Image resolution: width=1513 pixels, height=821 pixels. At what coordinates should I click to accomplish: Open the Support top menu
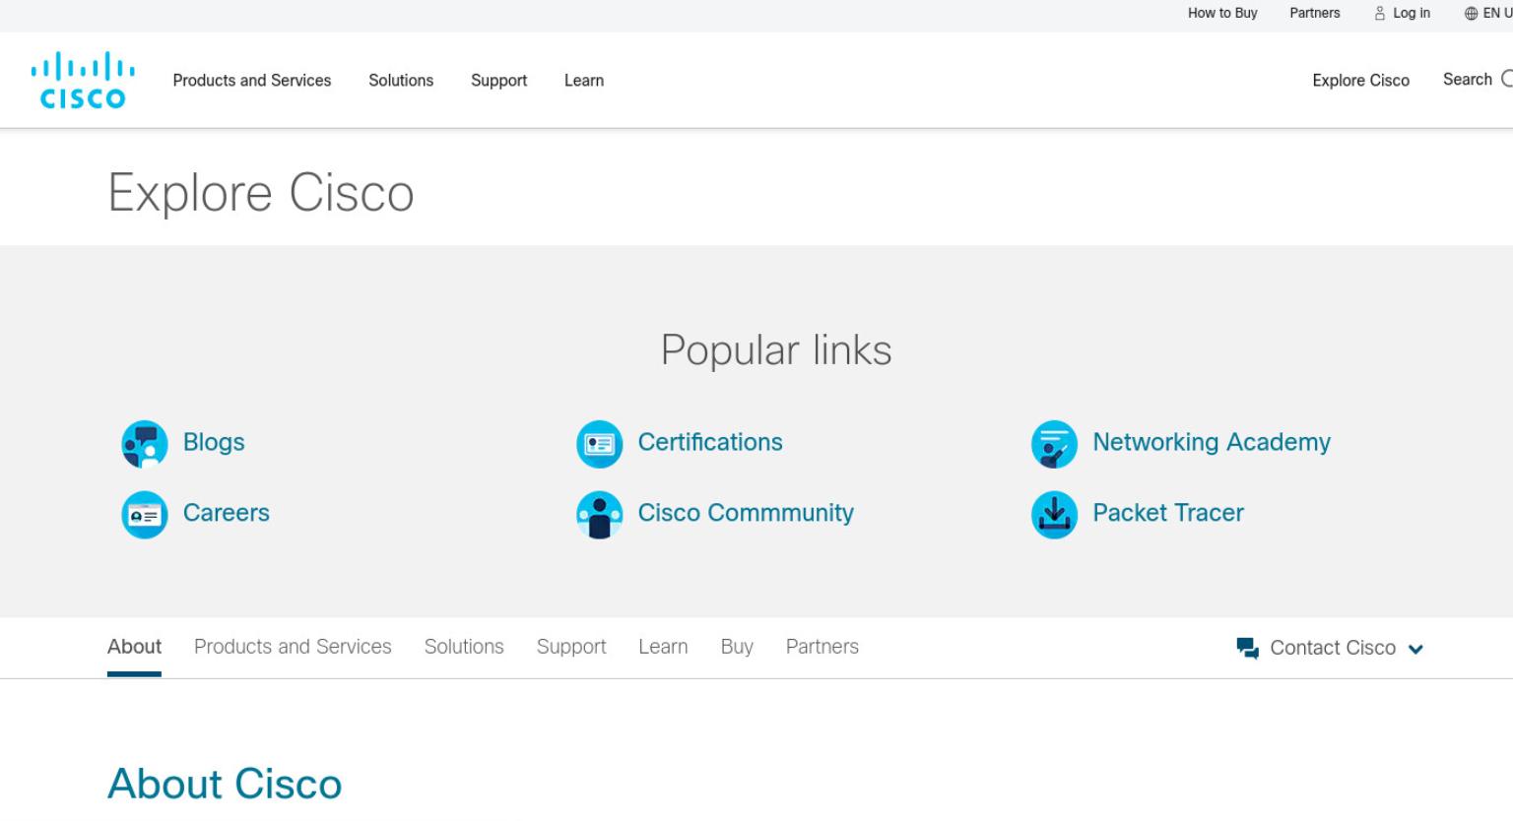tap(498, 81)
